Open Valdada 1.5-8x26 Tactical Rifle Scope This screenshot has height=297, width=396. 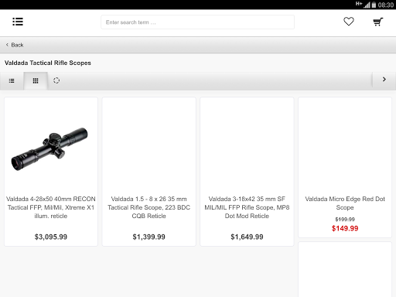148,207
